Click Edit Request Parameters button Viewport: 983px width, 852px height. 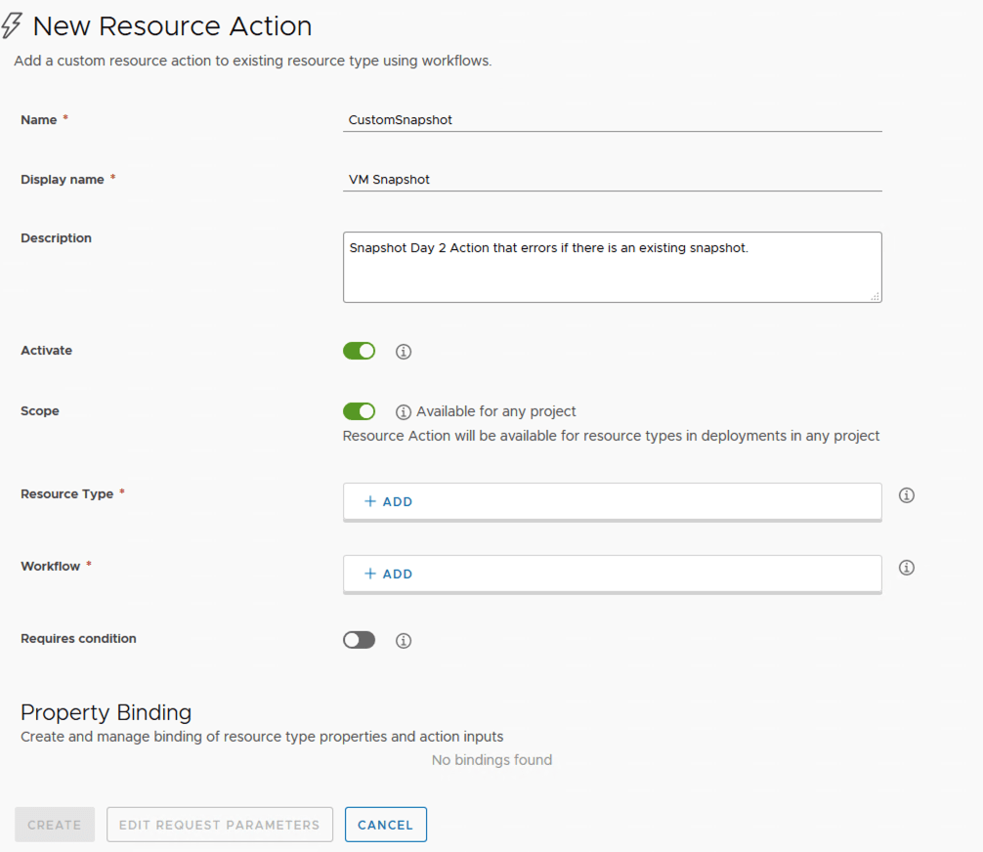pyautogui.click(x=220, y=825)
